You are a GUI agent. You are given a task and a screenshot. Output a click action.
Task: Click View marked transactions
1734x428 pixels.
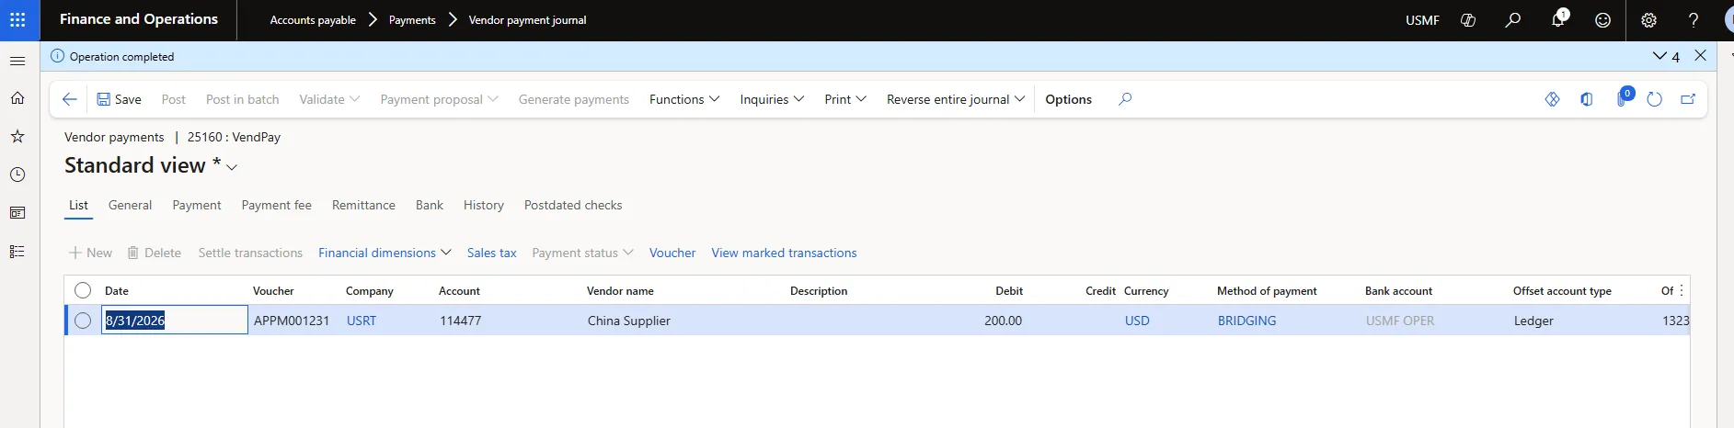coord(784,253)
